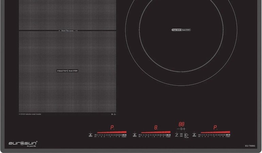Tap Boost on the left zone slider

point(124,135)
